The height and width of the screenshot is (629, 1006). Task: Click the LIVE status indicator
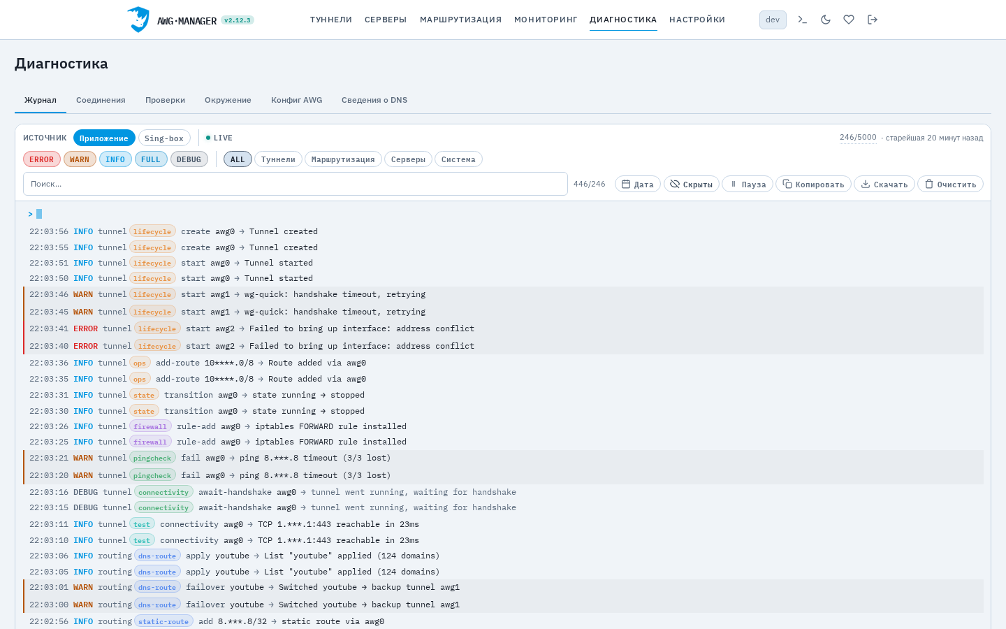[x=219, y=138]
